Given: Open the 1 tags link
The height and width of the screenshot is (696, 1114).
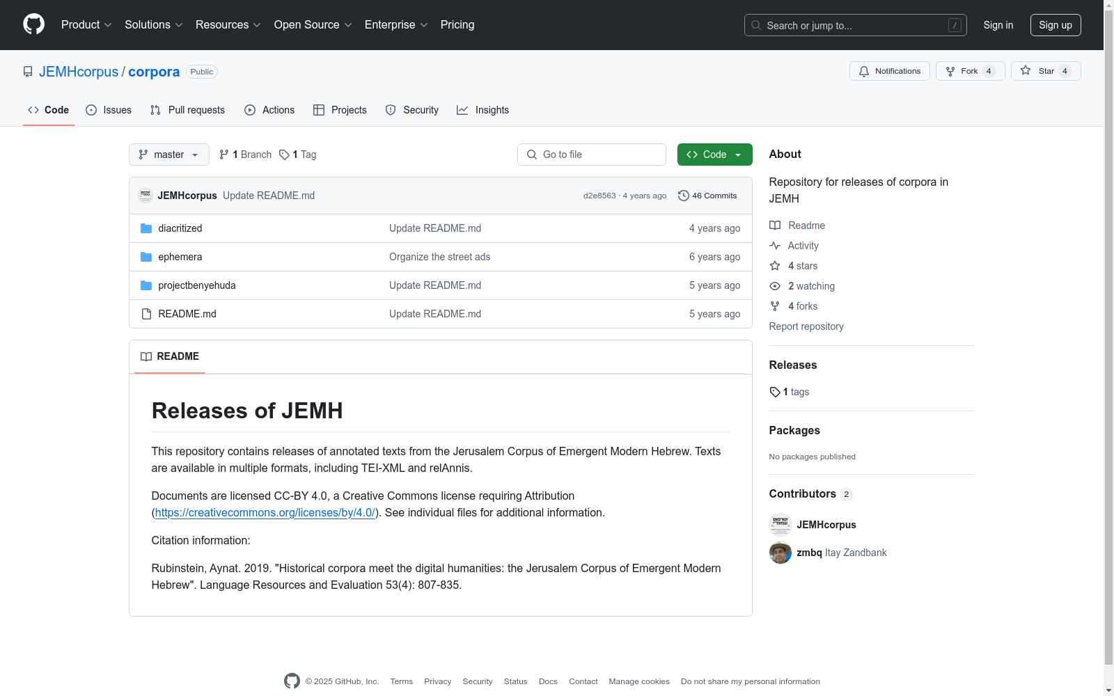Looking at the screenshot, I should pos(790,392).
